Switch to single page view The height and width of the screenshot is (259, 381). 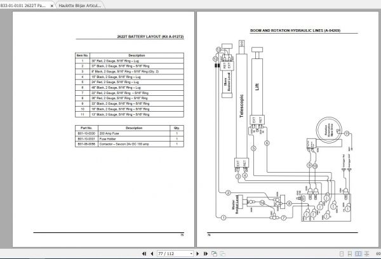point(342,254)
